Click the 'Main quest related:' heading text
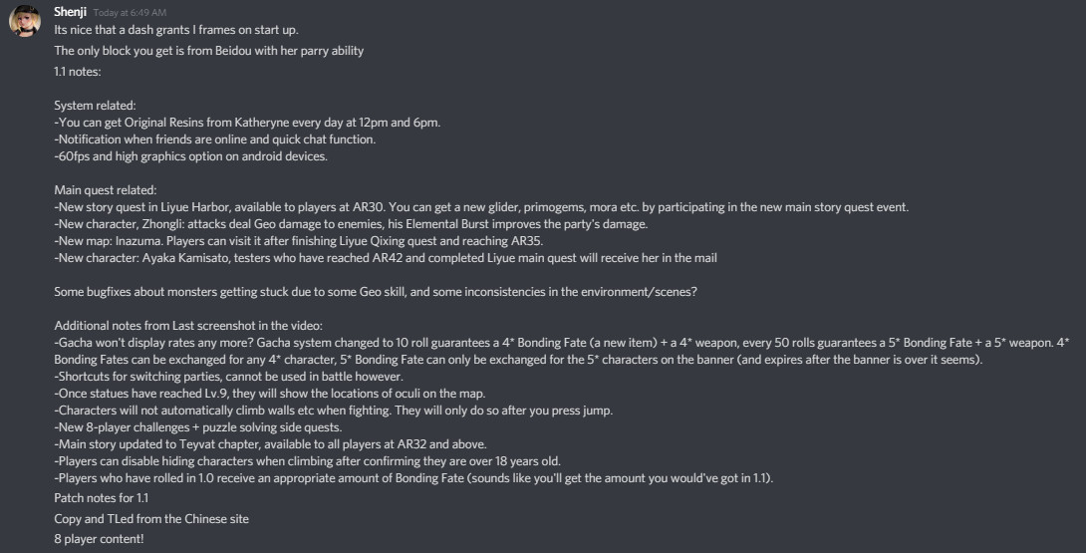Viewport: 1086px width, 553px height. pos(105,190)
